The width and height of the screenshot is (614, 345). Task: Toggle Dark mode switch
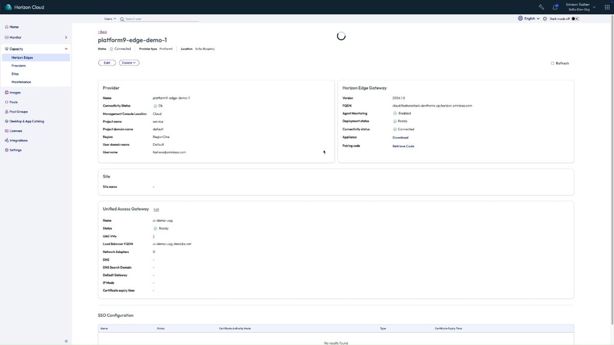(x=575, y=18)
